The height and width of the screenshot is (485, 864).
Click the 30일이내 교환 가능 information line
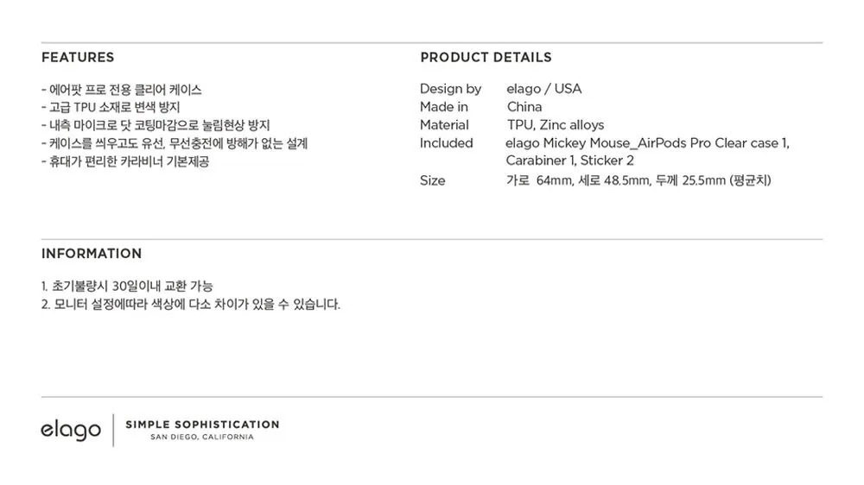click(x=127, y=286)
